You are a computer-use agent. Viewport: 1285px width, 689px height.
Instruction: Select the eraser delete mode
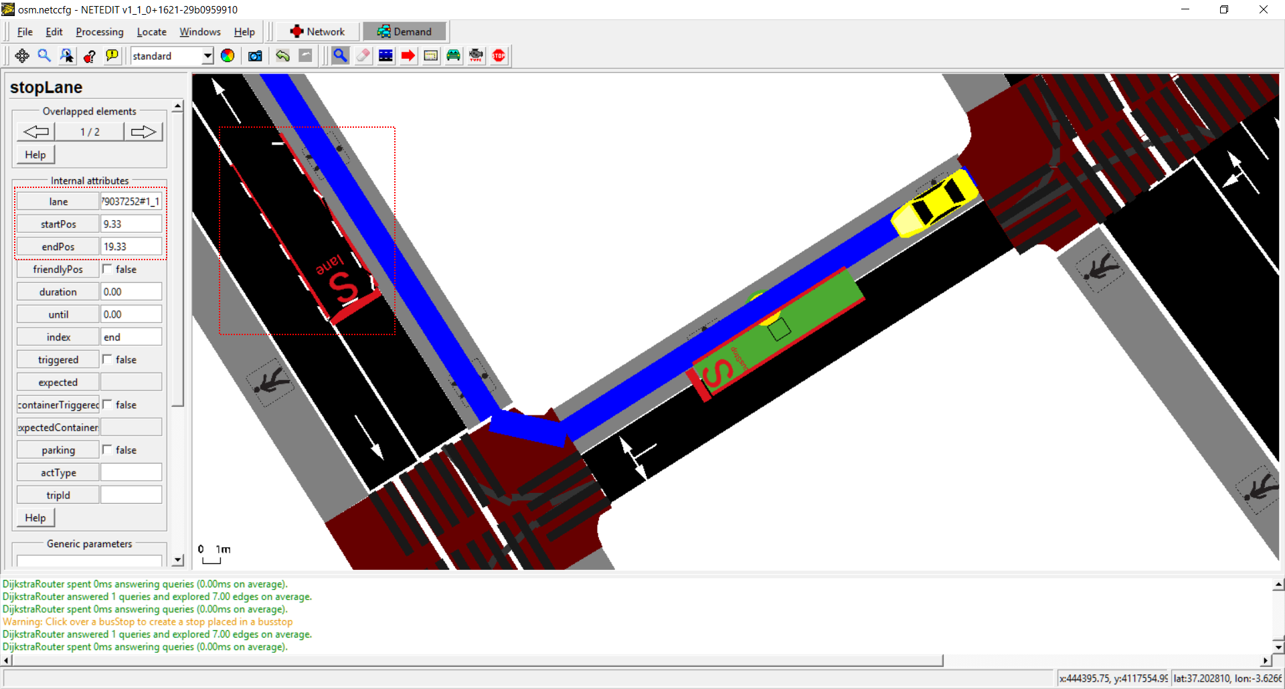(363, 56)
